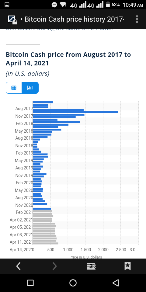
Task: Tap the partially hidden text link above
Action: [x=59, y=30]
